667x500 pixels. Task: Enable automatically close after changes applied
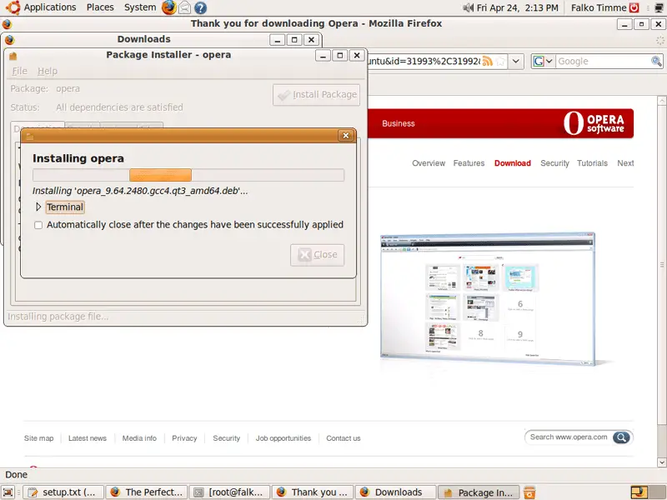pos(38,225)
